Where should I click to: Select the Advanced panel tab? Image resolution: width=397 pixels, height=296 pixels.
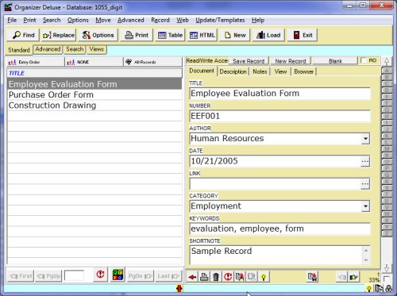48,49
